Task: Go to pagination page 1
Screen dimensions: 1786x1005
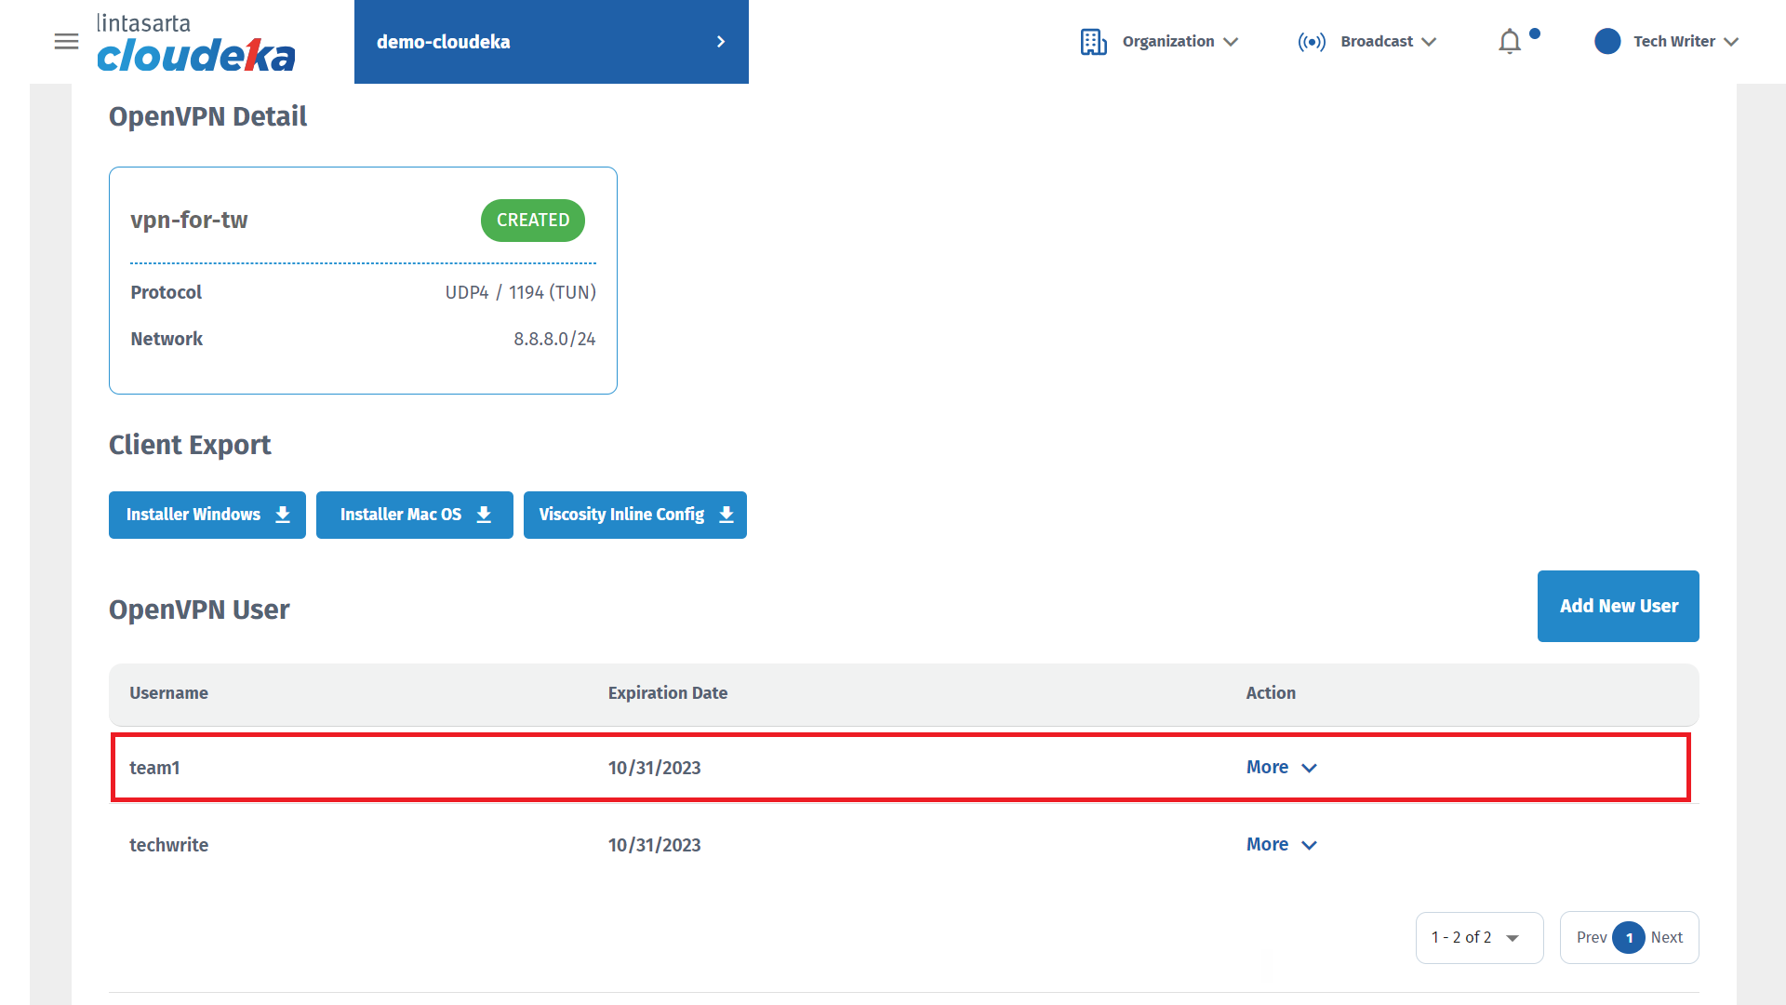Action: (x=1629, y=938)
